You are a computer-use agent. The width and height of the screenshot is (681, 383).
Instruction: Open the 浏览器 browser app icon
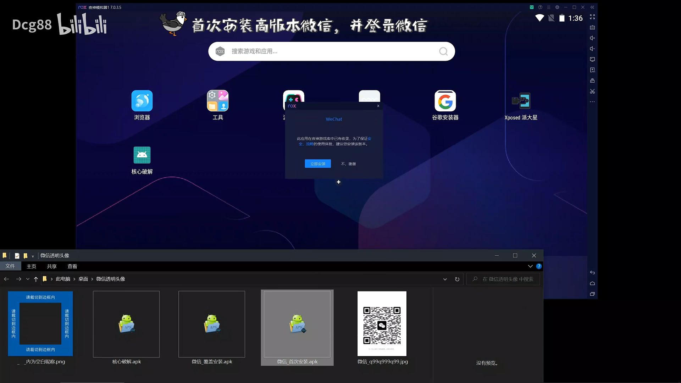coord(142,101)
